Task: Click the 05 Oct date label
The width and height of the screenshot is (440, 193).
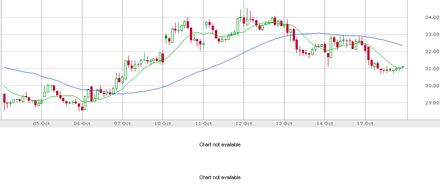Action: pos(42,124)
